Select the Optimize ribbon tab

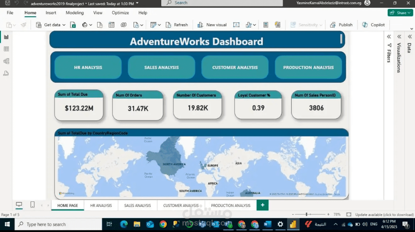tap(120, 13)
